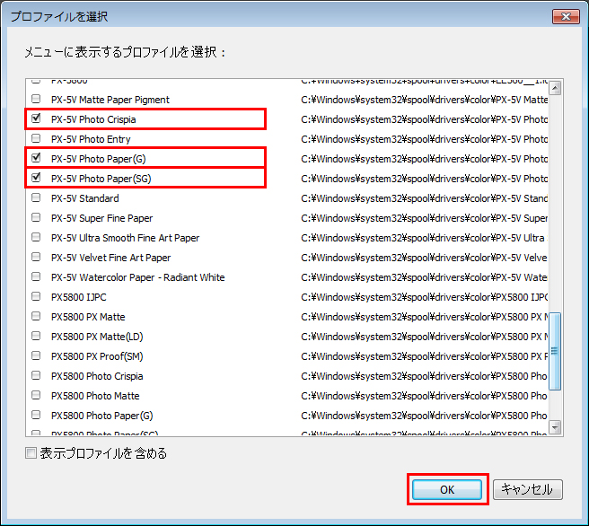Click the scrollbar up arrow
This screenshot has width=589, height=526.
point(555,88)
